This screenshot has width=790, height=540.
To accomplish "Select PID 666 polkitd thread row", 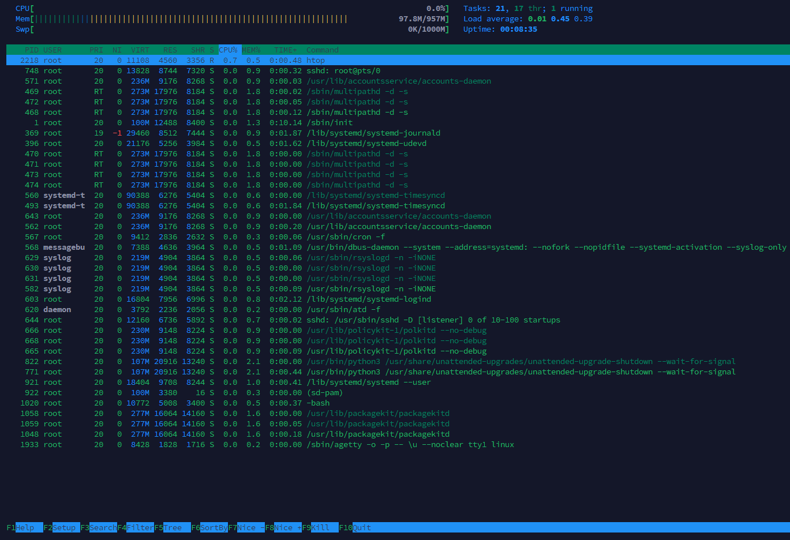I will (x=398, y=330).
